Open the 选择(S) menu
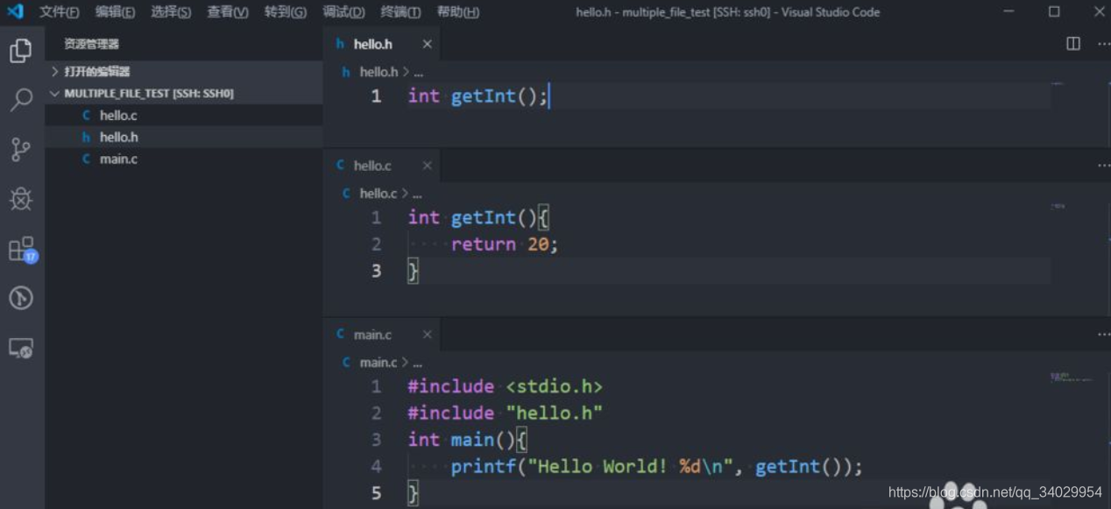Image resolution: width=1111 pixels, height=509 pixels. pos(170,12)
